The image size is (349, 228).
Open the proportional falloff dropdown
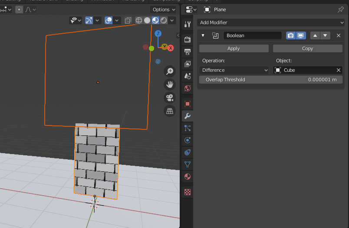[30, 10]
